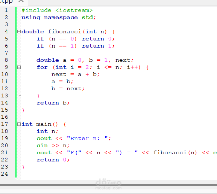Click 'main()' in the main function header
This screenshot has height=194, width=217.
click(x=47, y=124)
